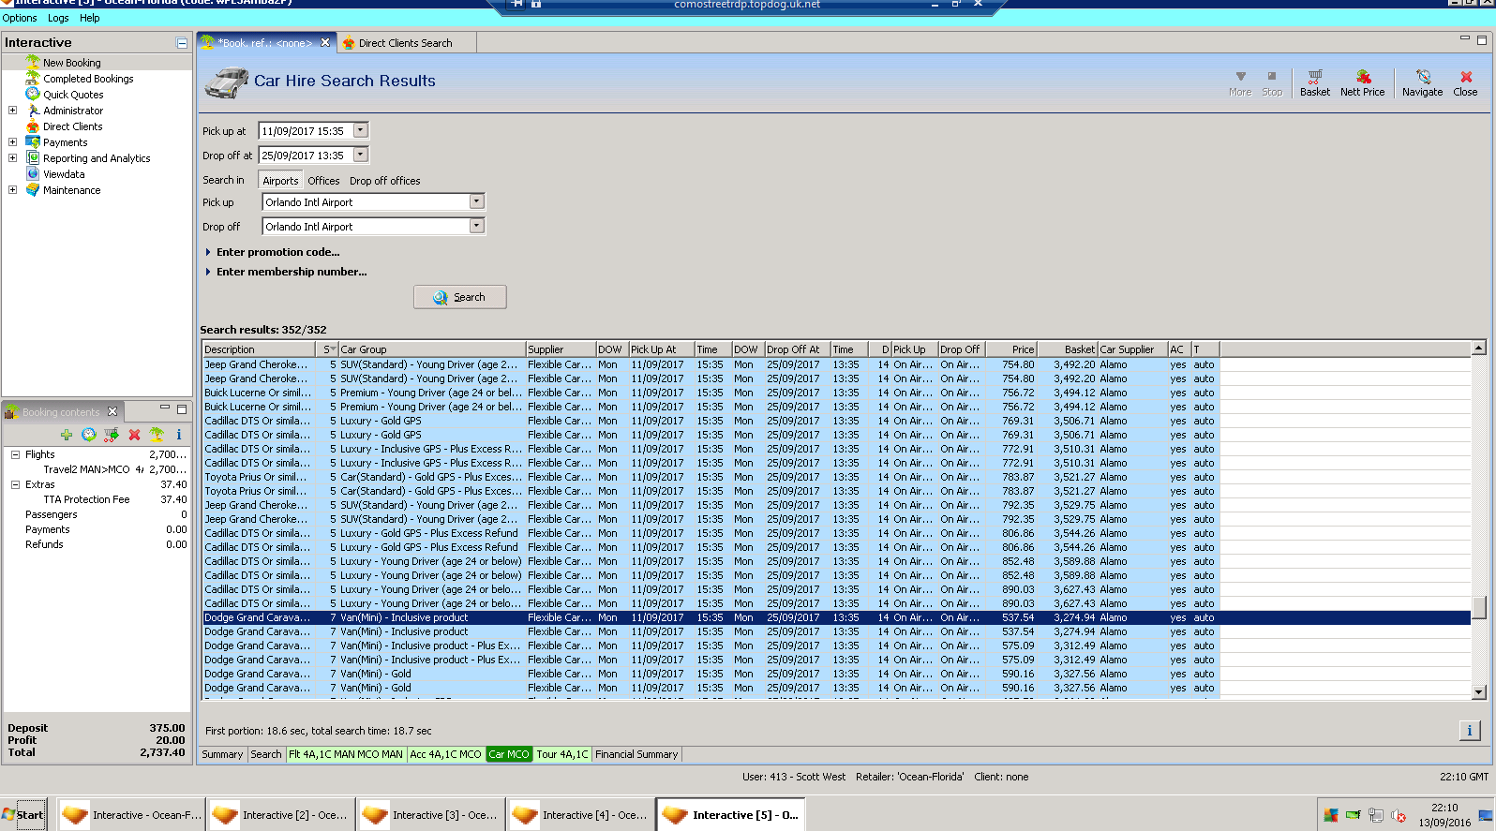Image resolution: width=1496 pixels, height=831 pixels.
Task: Open Interactive Ocean-F taskbar window
Action: (131, 815)
